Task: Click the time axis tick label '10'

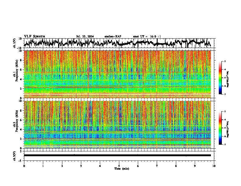Action: 214,166
